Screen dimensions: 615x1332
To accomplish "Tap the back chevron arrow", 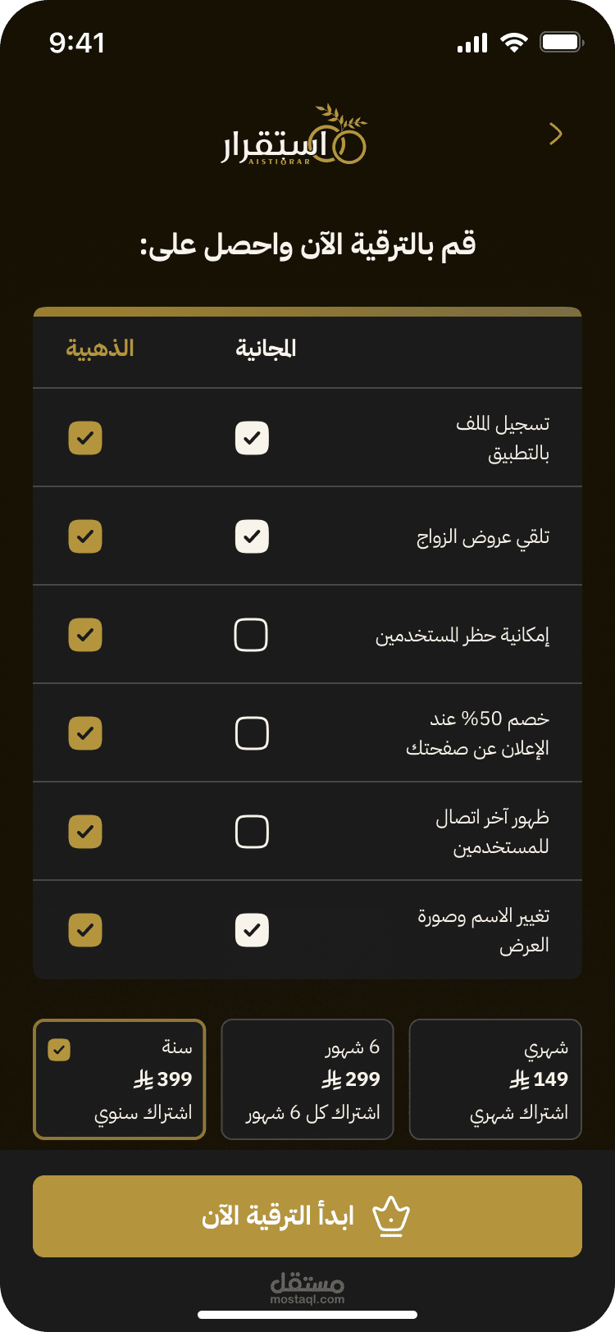I will [x=556, y=134].
